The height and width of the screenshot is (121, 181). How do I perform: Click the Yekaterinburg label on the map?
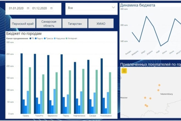pos(166,94)
